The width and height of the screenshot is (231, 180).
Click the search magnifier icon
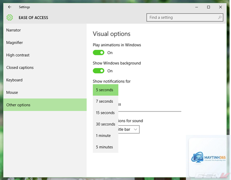coord(219,17)
